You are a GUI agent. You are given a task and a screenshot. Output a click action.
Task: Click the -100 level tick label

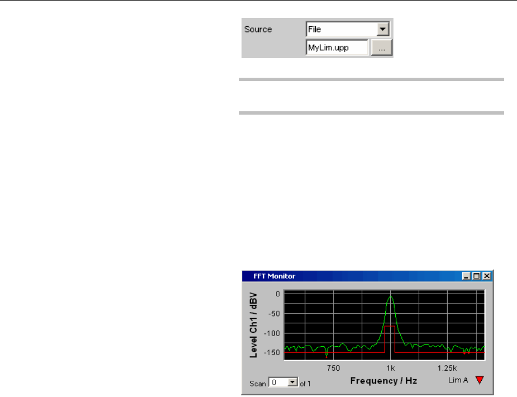click(x=272, y=333)
